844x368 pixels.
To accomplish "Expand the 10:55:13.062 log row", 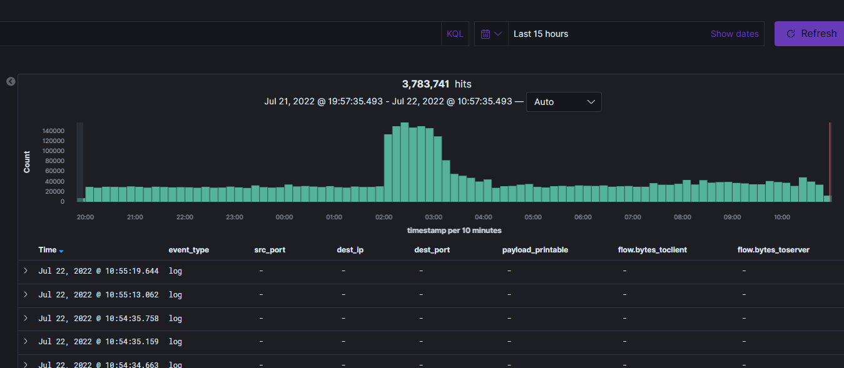I will (x=26, y=294).
